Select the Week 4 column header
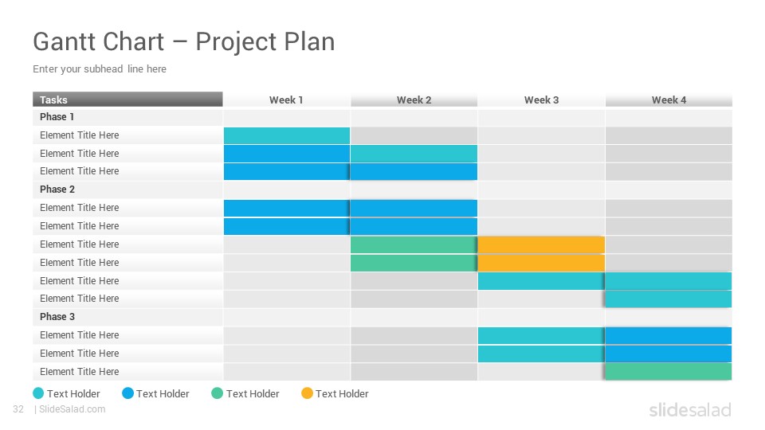Image resolution: width=765 pixels, height=430 pixels. click(x=669, y=100)
